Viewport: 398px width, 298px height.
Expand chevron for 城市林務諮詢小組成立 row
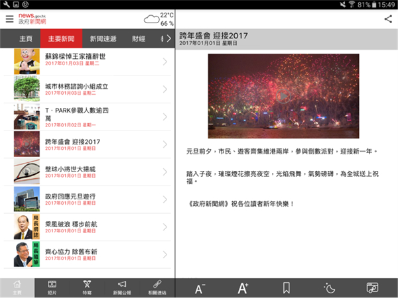pyautogui.click(x=165, y=89)
